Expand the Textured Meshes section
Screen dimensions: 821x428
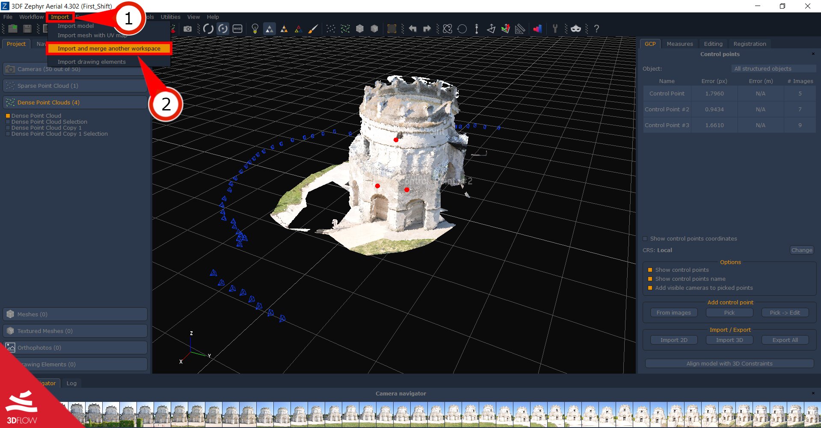(75, 331)
